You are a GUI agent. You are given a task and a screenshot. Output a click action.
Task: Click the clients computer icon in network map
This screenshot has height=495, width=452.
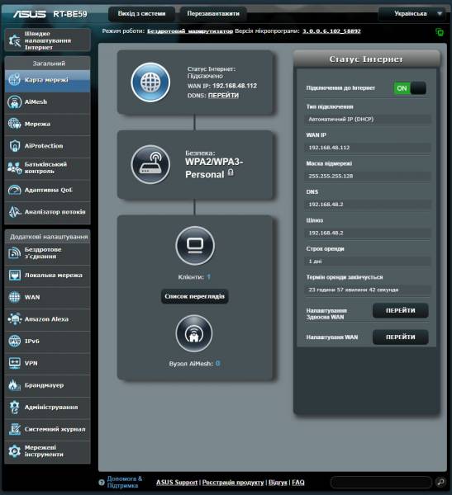pyautogui.click(x=195, y=245)
